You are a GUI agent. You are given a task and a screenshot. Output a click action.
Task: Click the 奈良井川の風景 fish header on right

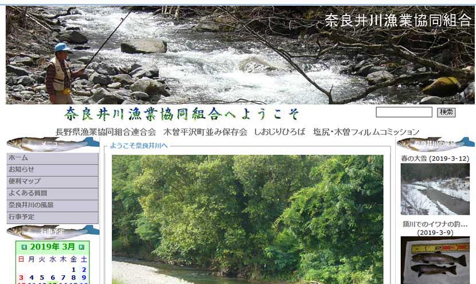[436, 143]
